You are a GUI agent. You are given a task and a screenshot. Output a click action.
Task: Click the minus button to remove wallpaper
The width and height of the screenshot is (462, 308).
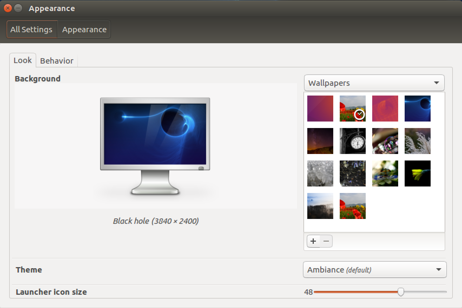(326, 241)
